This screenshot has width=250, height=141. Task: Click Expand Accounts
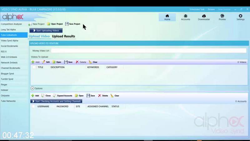point(63,96)
